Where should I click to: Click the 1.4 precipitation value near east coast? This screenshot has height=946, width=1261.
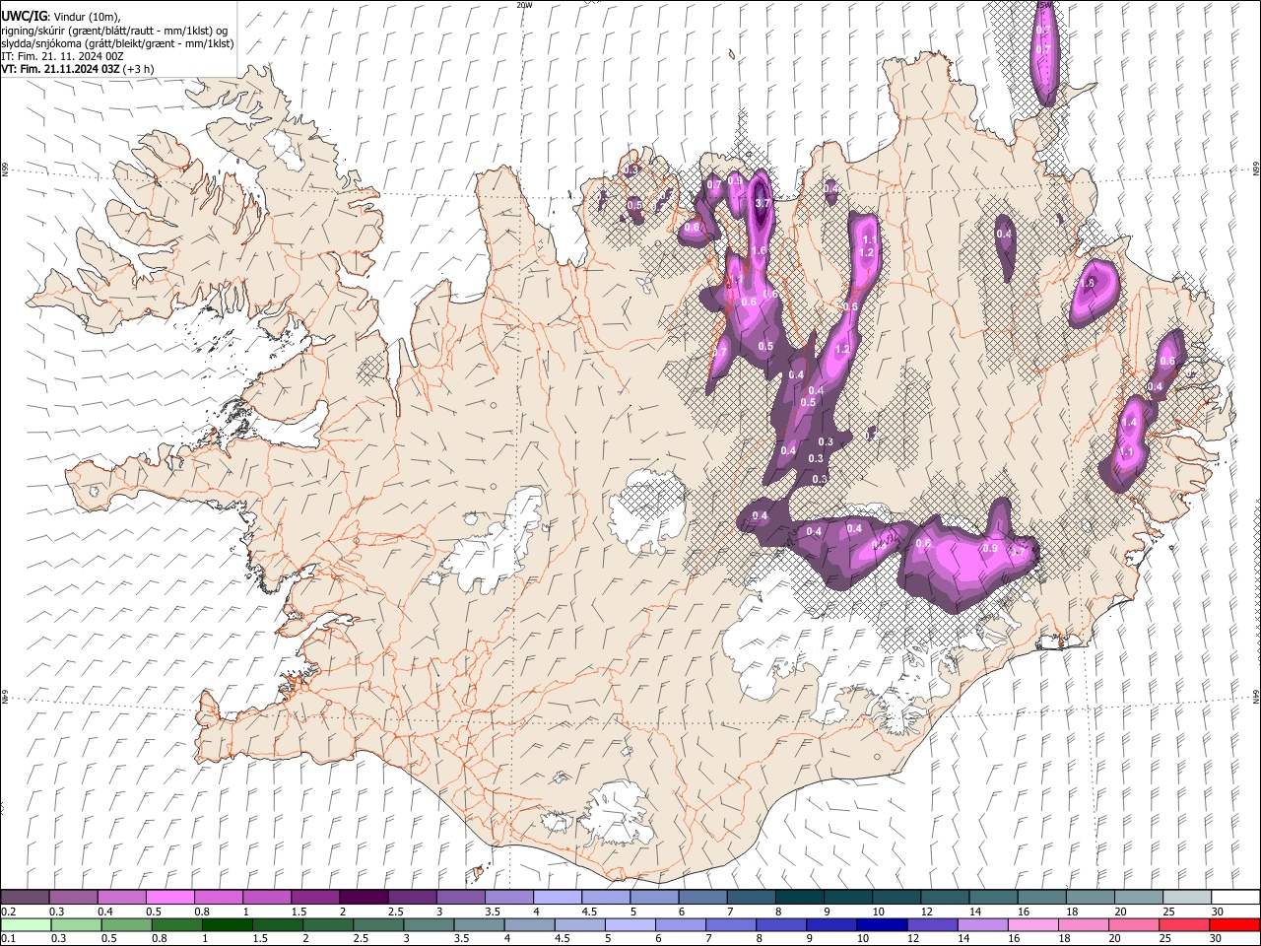[x=1129, y=422]
